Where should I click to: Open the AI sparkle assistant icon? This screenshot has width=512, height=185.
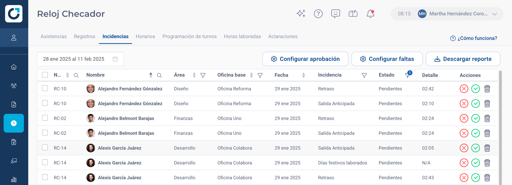click(301, 14)
